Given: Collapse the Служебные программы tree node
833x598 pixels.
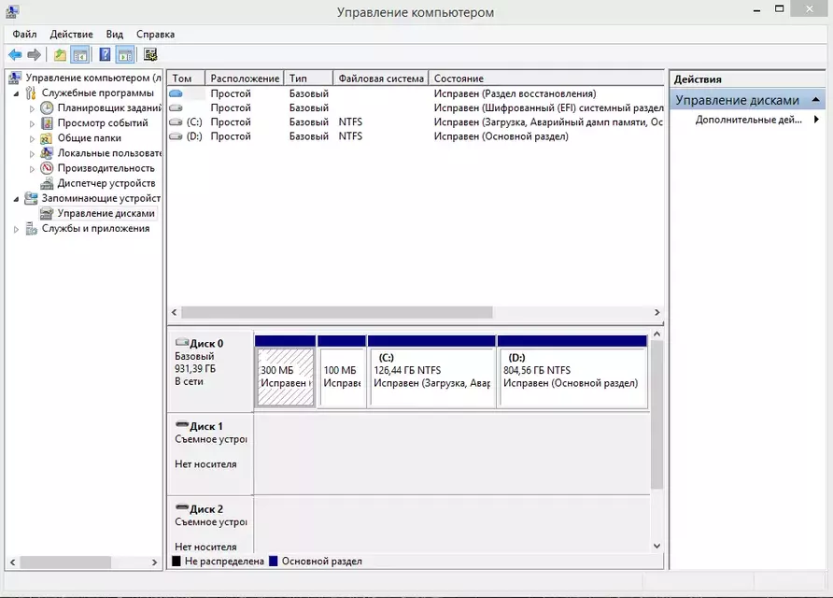Looking at the screenshot, I should (17, 93).
